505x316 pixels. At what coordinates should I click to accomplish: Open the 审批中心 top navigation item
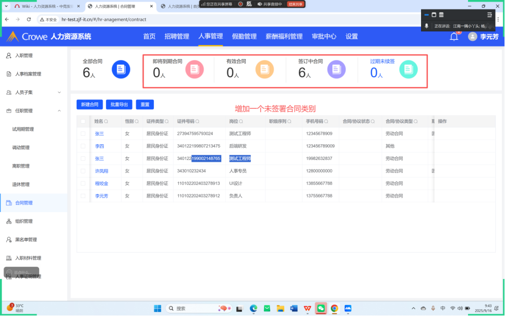tap(323, 37)
